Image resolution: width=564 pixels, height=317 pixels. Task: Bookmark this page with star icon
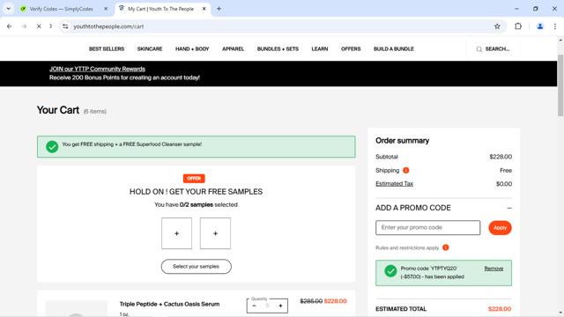click(x=497, y=26)
